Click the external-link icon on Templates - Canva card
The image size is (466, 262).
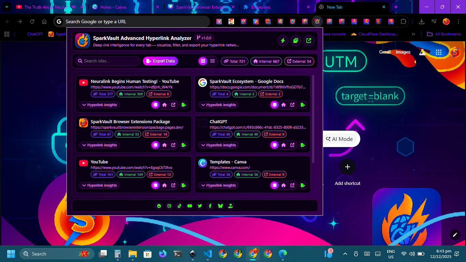(x=292, y=185)
